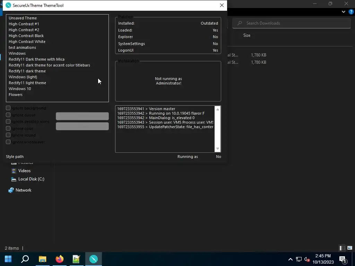
Task: Click the SecureUxTheme title bar app icon
Action: (8, 6)
